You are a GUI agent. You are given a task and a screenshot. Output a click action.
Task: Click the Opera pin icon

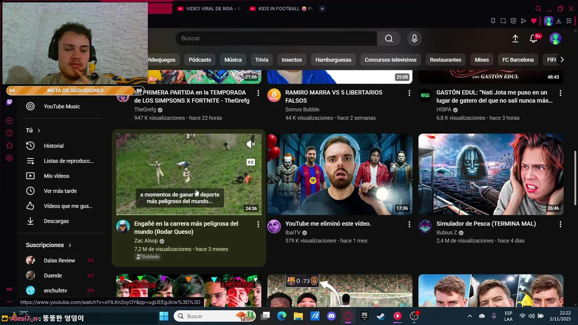[x=493, y=21]
